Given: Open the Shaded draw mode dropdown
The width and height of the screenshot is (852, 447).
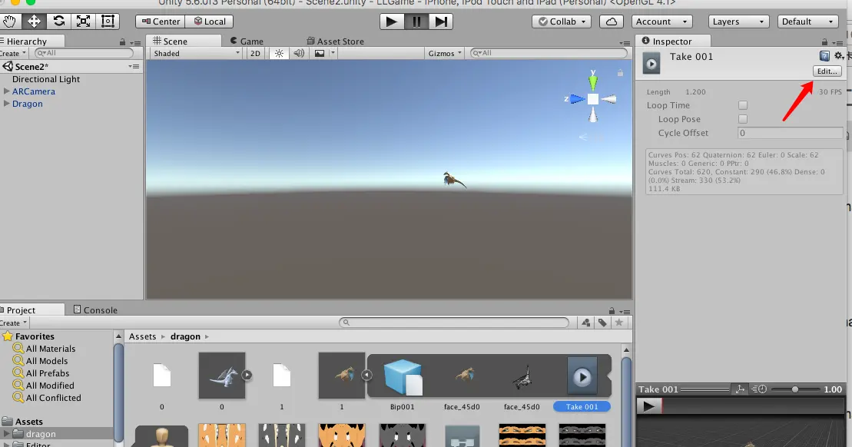Looking at the screenshot, I should click(x=196, y=53).
